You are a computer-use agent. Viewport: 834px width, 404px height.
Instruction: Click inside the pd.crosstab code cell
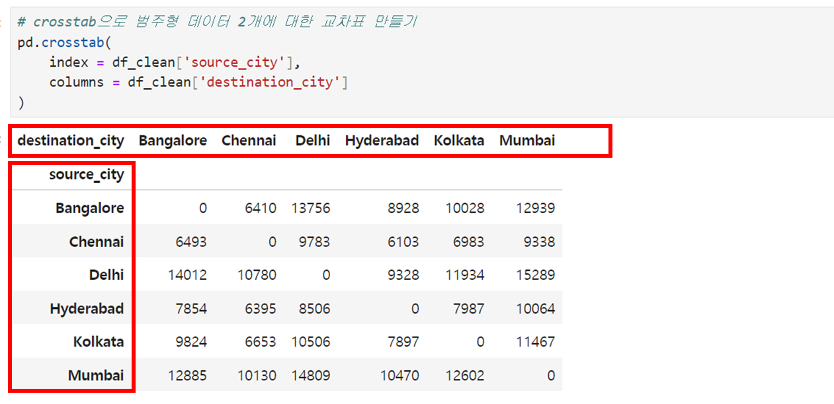click(422, 62)
